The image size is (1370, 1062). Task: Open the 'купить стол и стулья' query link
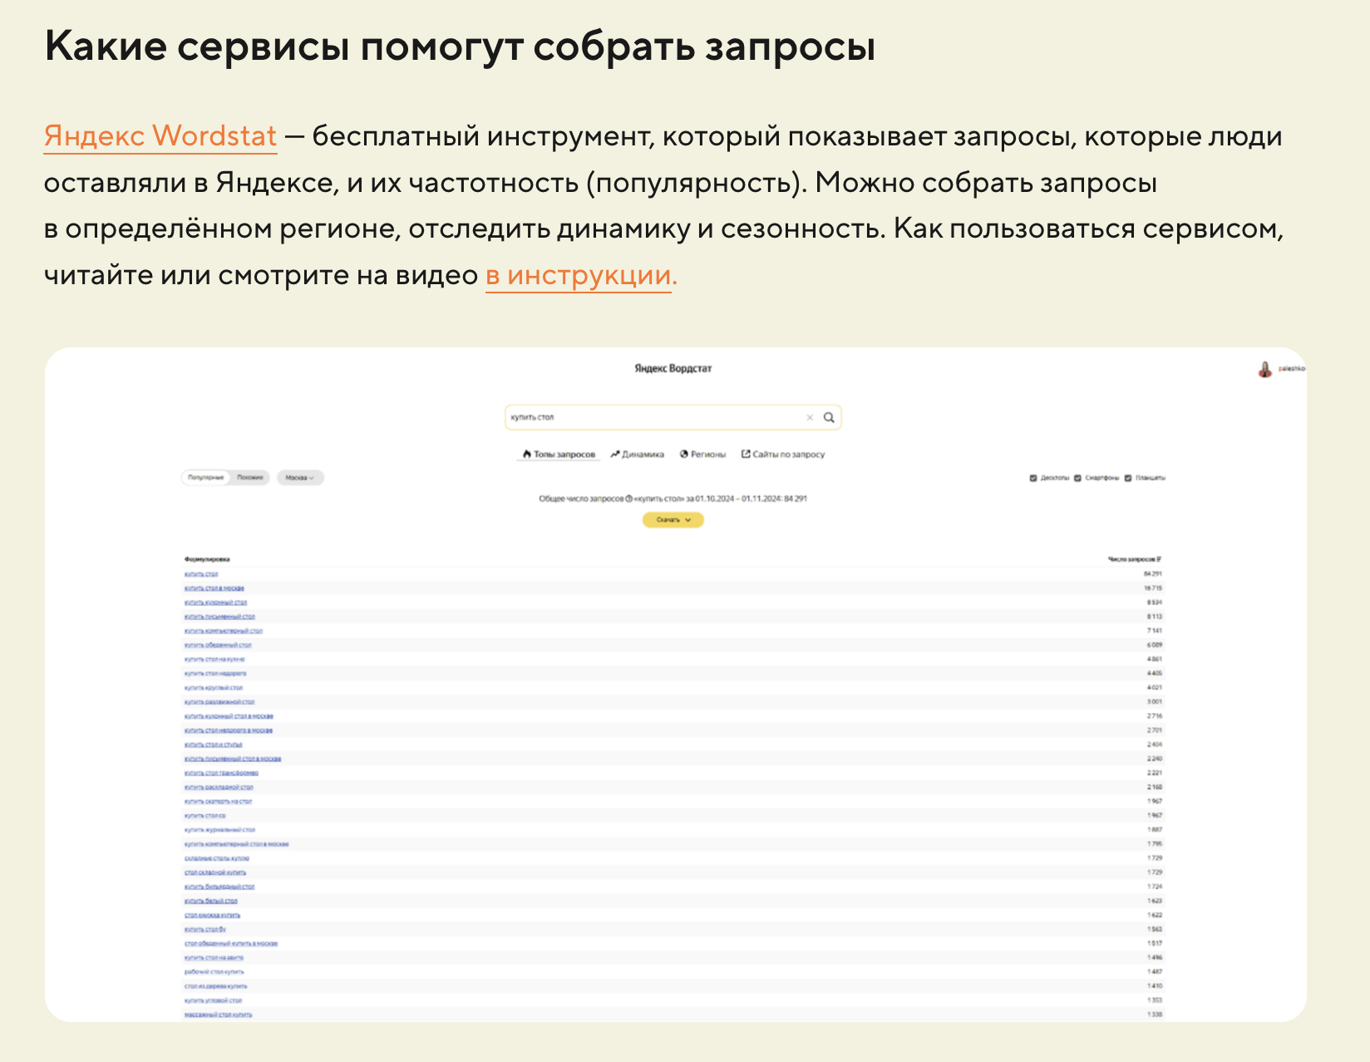[214, 745]
